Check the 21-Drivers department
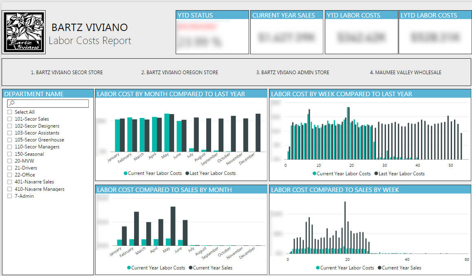The width and height of the screenshot is (472, 276). pyautogui.click(x=9, y=168)
